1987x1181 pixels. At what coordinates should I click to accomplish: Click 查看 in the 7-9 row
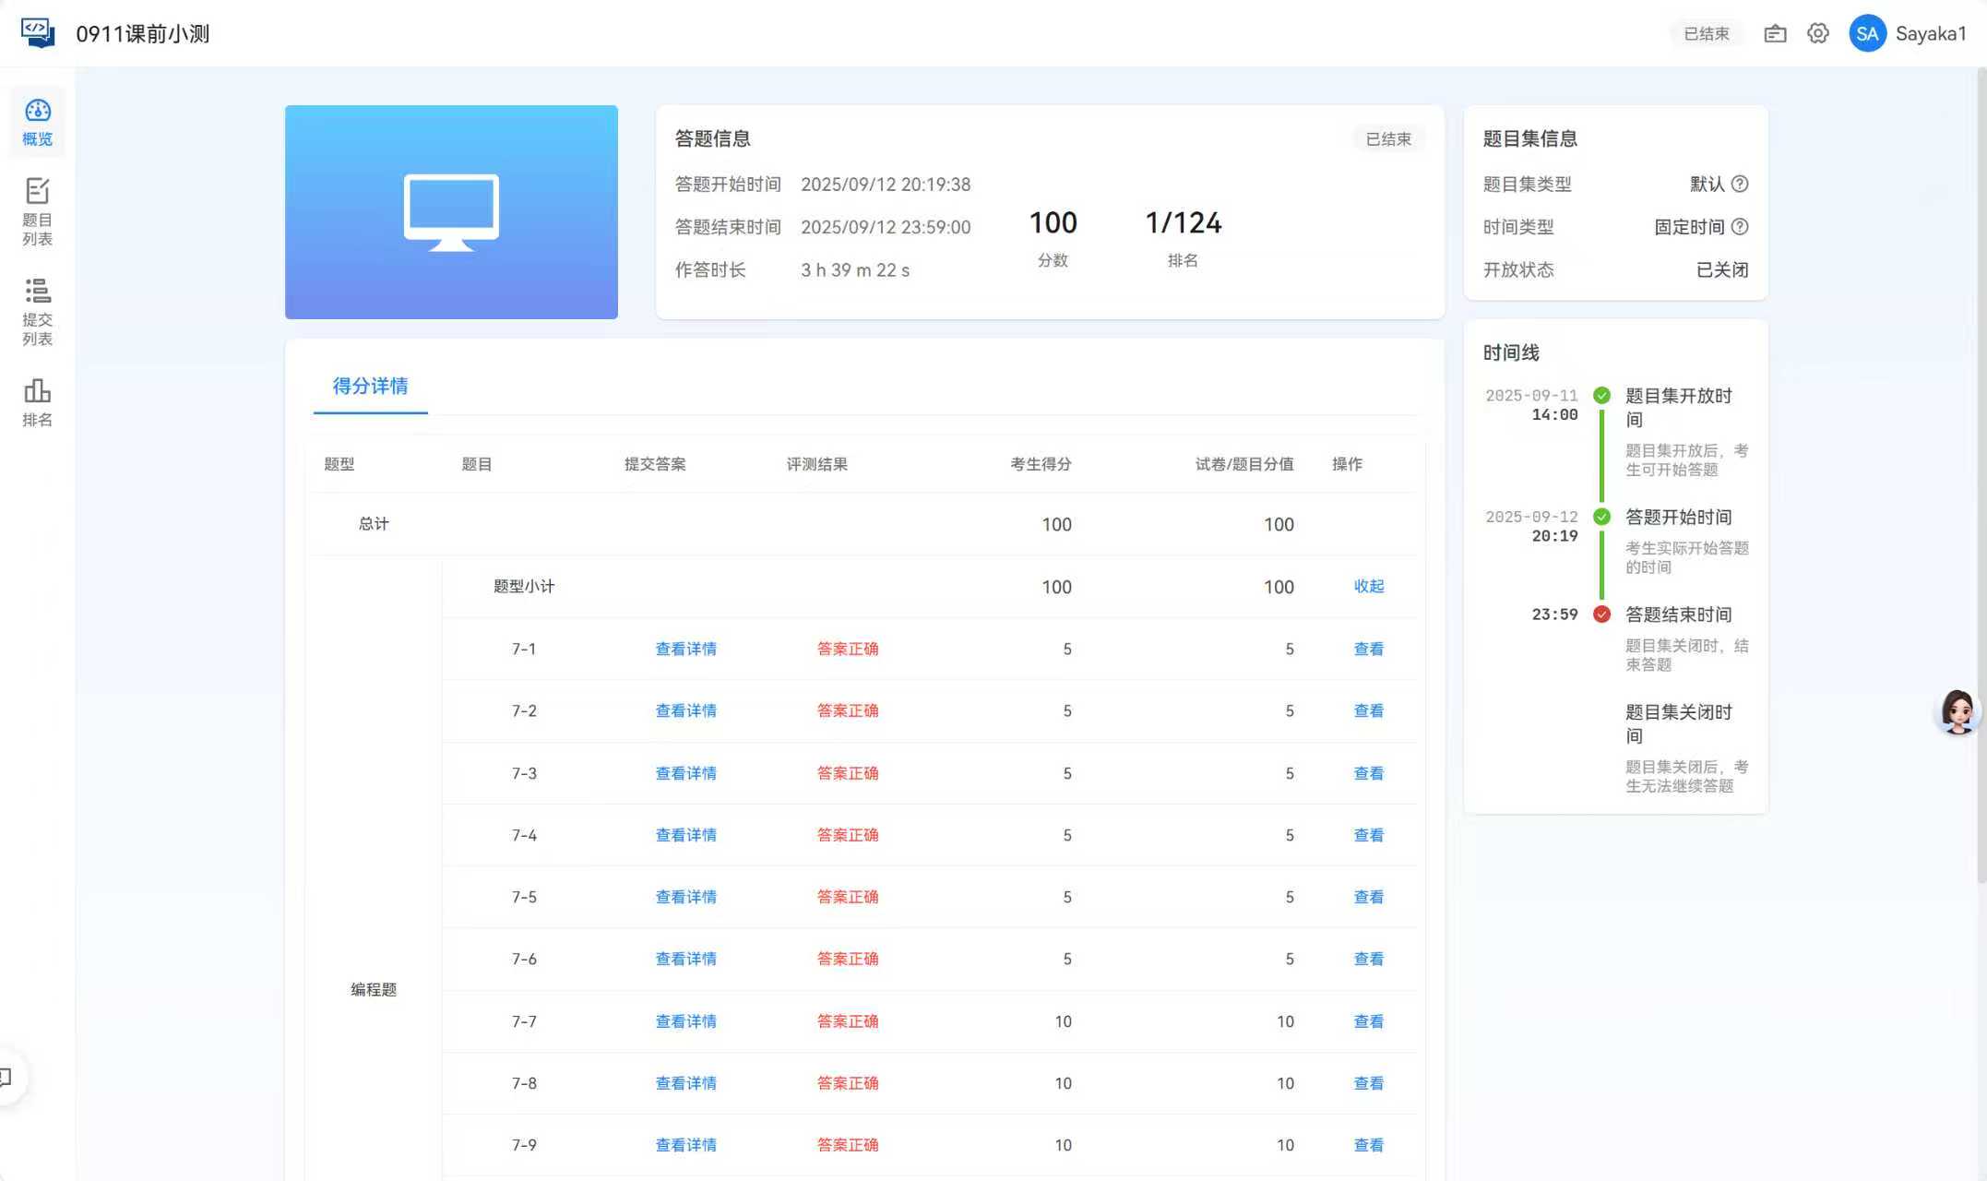point(1368,1146)
